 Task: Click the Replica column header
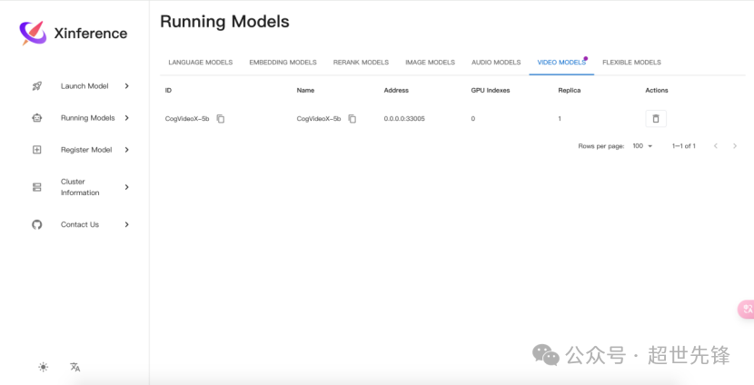(x=570, y=91)
